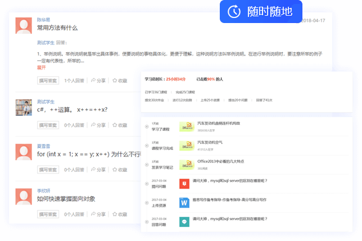This screenshot has height=241, width=362.
Task: Click the red question icon in timeline
Action: [x=184, y=184]
